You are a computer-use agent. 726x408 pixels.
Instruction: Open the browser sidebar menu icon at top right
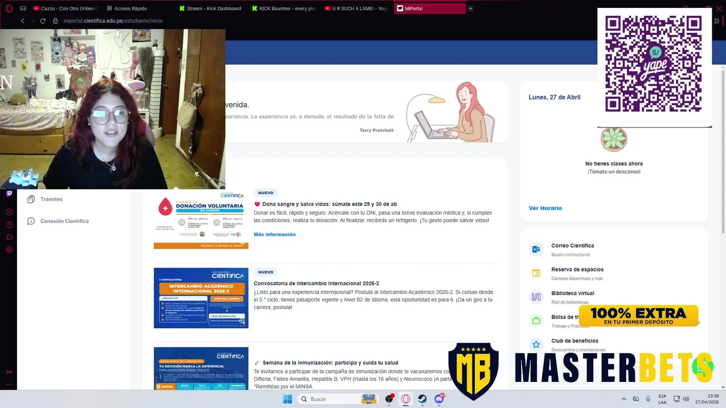pos(717,21)
